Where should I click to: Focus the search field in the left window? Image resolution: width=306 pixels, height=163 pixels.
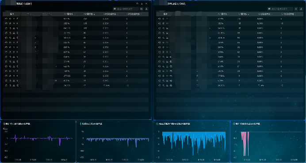tap(126, 9)
